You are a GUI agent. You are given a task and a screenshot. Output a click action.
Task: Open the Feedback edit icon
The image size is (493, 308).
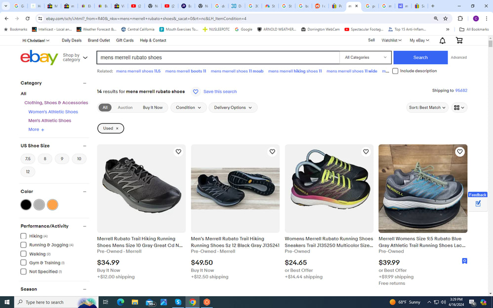point(478,204)
